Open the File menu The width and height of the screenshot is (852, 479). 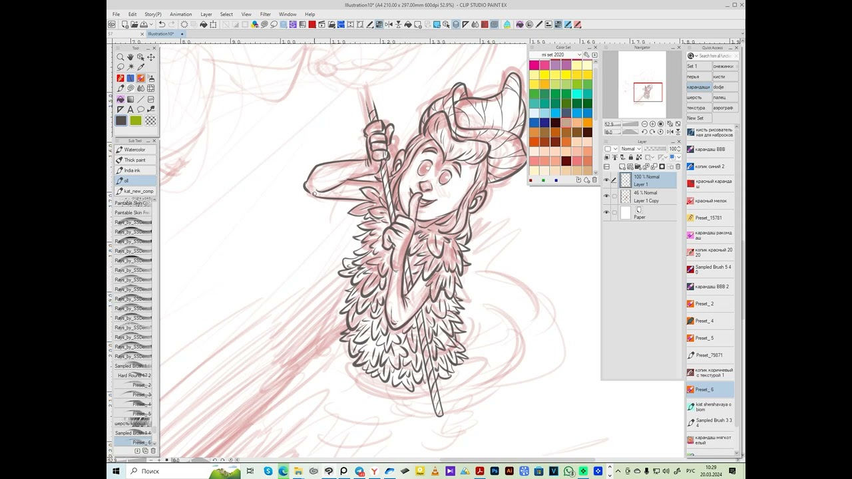click(x=116, y=14)
